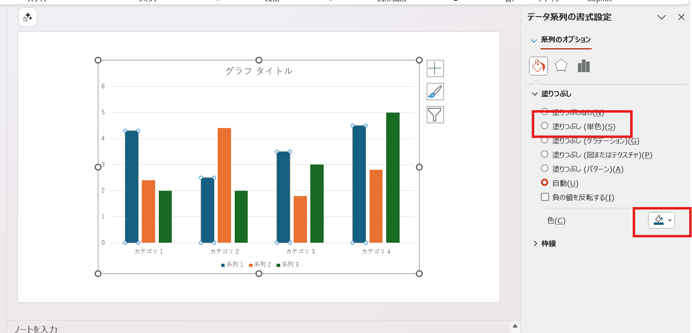The image size is (692, 333).
Task: Select Fill & Line paint bucket tab
Action: coord(538,66)
